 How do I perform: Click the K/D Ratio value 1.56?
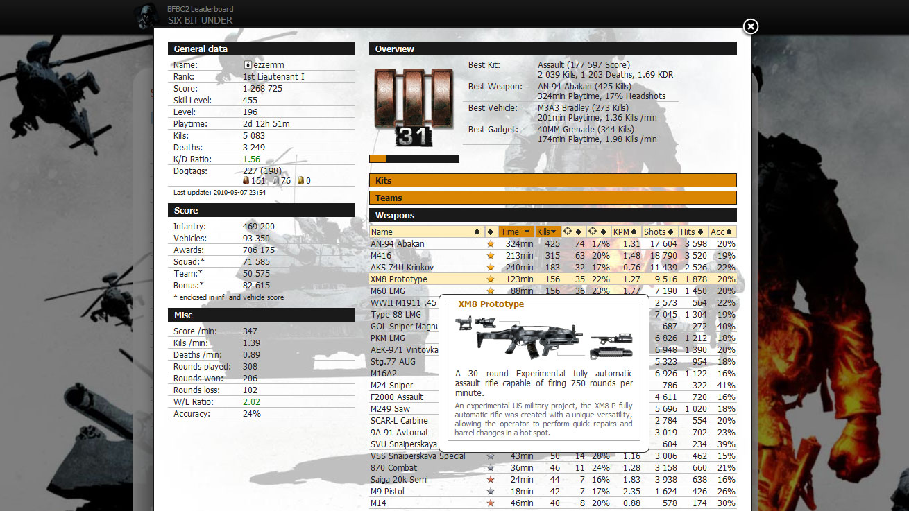(x=251, y=159)
